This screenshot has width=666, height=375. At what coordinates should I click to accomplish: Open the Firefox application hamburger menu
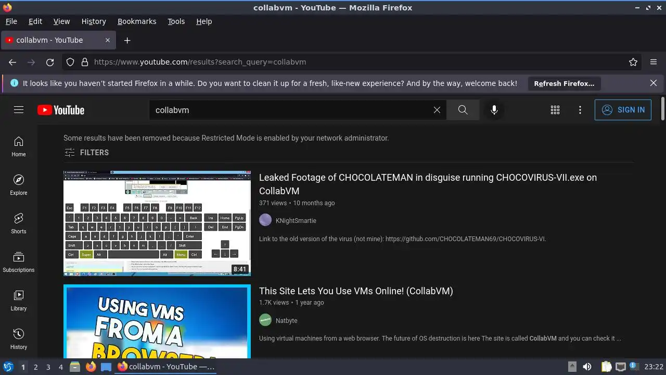[654, 62]
